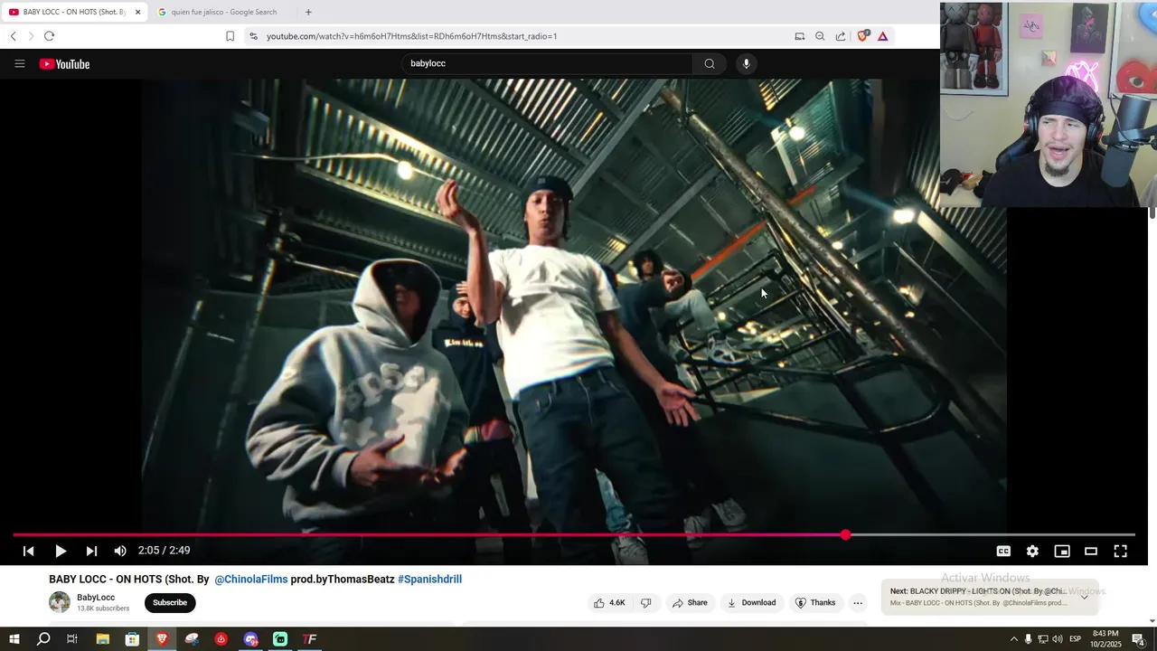Screen dimensions: 1157x651
Task: Start voice search with the microphone icon
Action: pyautogui.click(x=747, y=63)
